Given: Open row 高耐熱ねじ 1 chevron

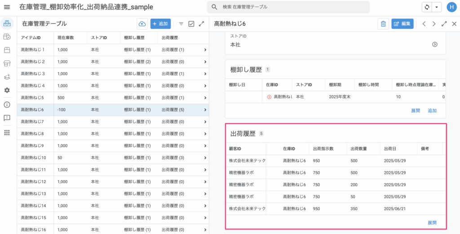Looking at the screenshot, I should click(x=205, y=50).
